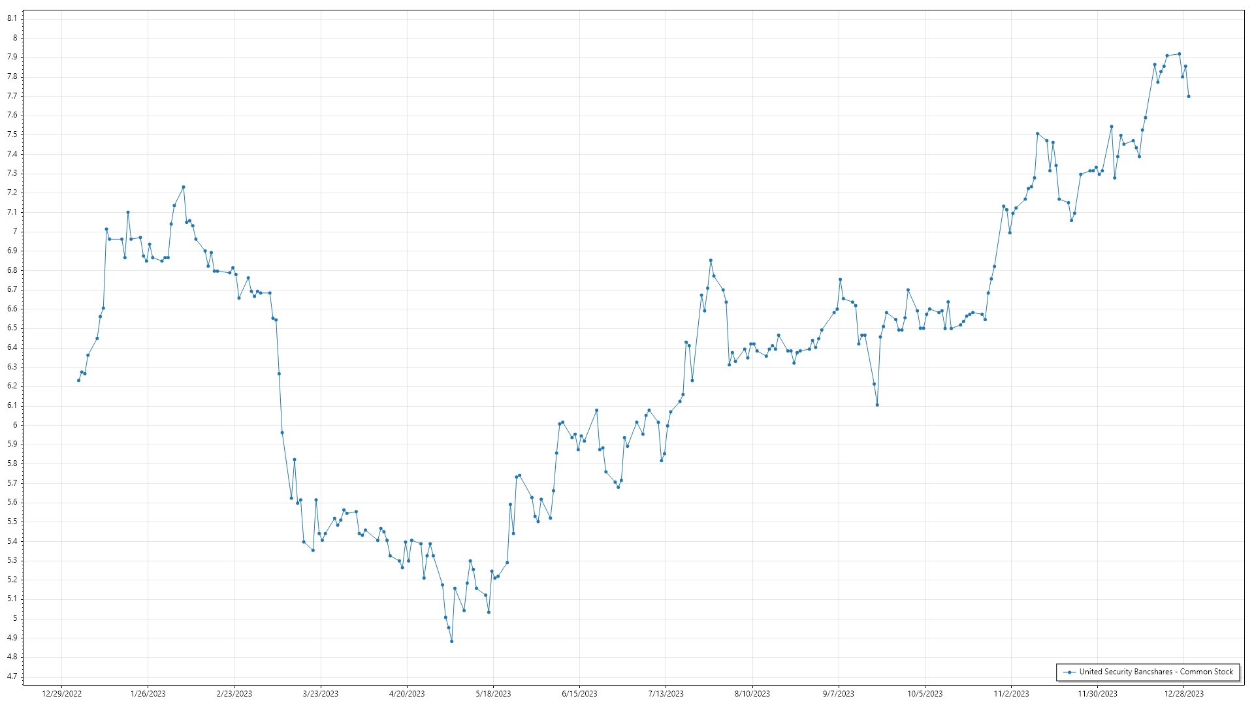Click the 8.1 y-axis value label
1254x705 pixels.
12,18
